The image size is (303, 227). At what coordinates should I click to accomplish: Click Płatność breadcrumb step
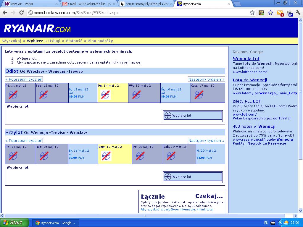point(74,41)
